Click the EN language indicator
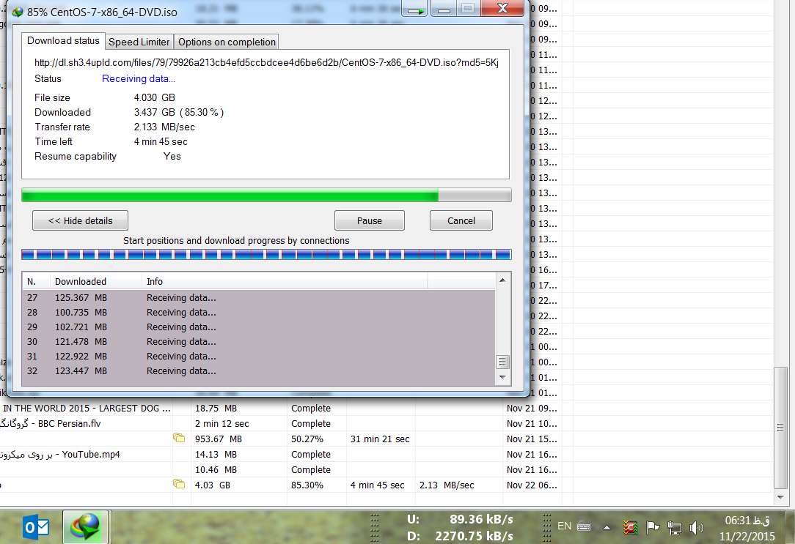The width and height of the screenshot is (795, 544). pyautogui.click(x=564, y=526)
